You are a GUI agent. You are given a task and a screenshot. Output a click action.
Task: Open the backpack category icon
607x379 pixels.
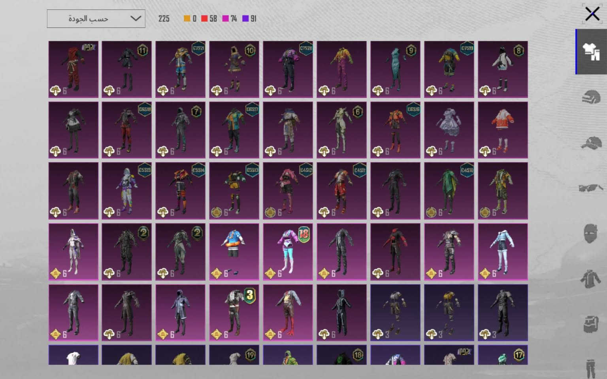click(591, 324)
